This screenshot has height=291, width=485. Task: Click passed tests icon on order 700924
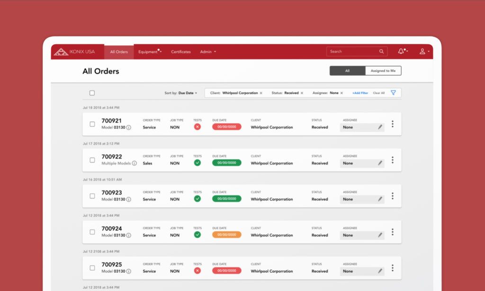click(x=198, y=234)
